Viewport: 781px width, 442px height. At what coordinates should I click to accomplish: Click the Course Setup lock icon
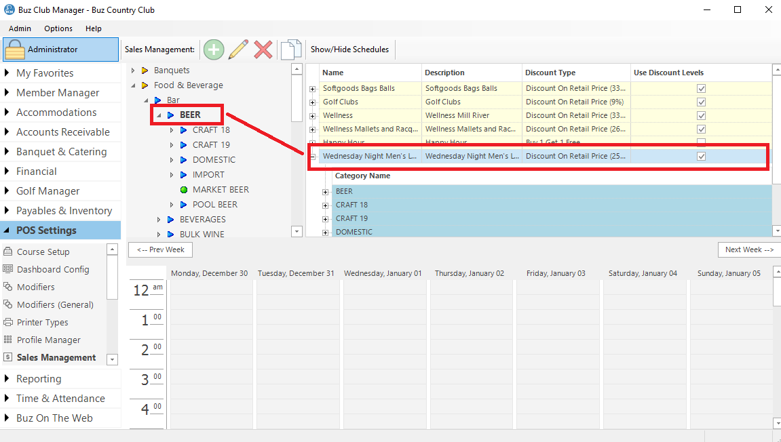tap(8, 252)
